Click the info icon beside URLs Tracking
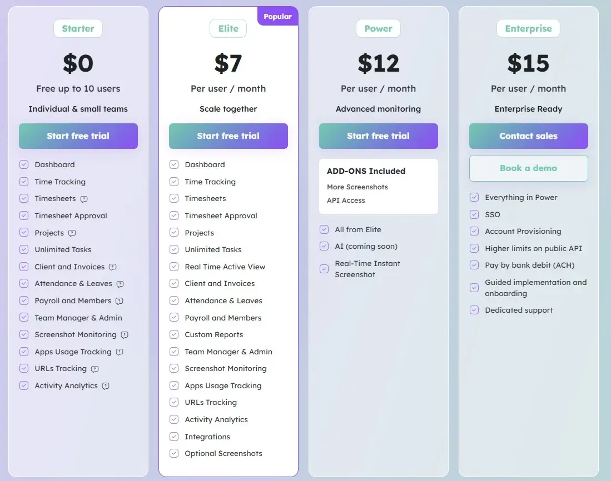 (96, 368)
